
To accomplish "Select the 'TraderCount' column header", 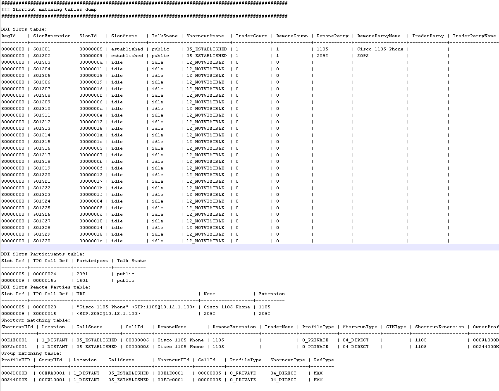I will (x=251, y=36).
